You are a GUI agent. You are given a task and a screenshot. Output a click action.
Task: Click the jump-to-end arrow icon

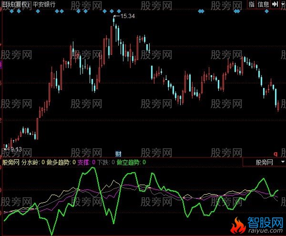click(275, 4)
